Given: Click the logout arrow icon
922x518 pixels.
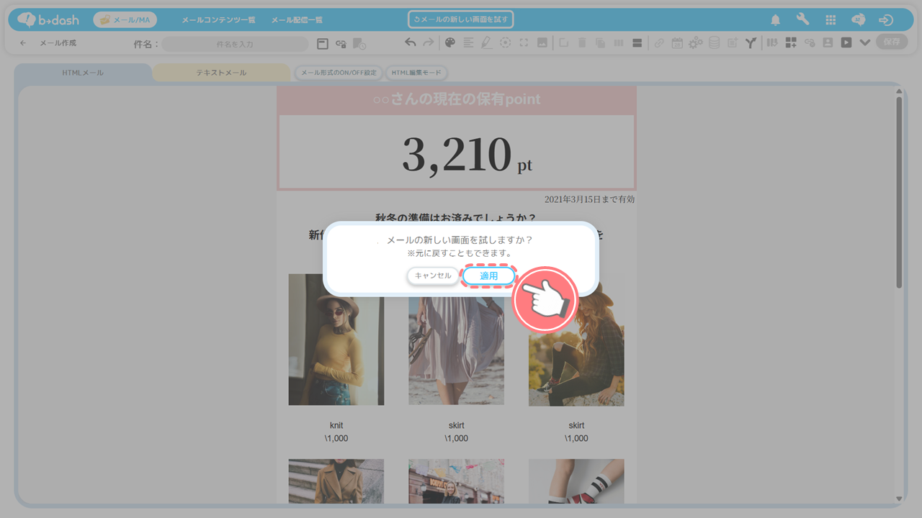Looking at the screenshot, I should pos(886,19).
